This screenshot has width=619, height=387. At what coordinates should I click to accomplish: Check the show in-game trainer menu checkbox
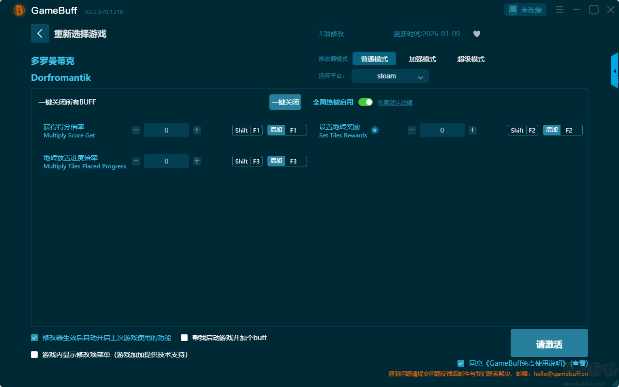click(x=34, y=355)
